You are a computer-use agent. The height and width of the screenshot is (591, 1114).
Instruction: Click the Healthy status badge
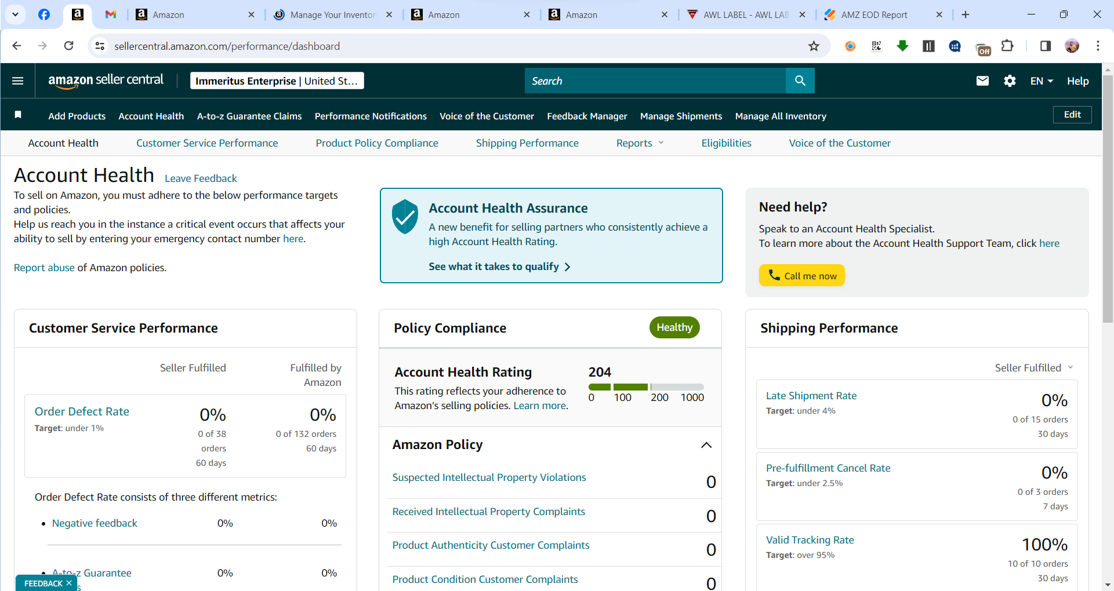click(x=674, y=327)
